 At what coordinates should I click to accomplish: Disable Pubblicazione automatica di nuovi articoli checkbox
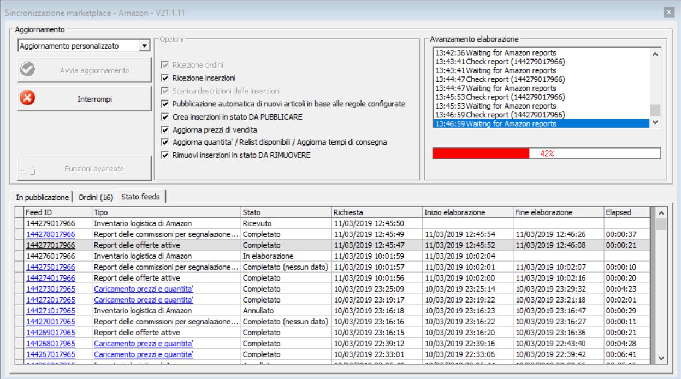(165, 104)
